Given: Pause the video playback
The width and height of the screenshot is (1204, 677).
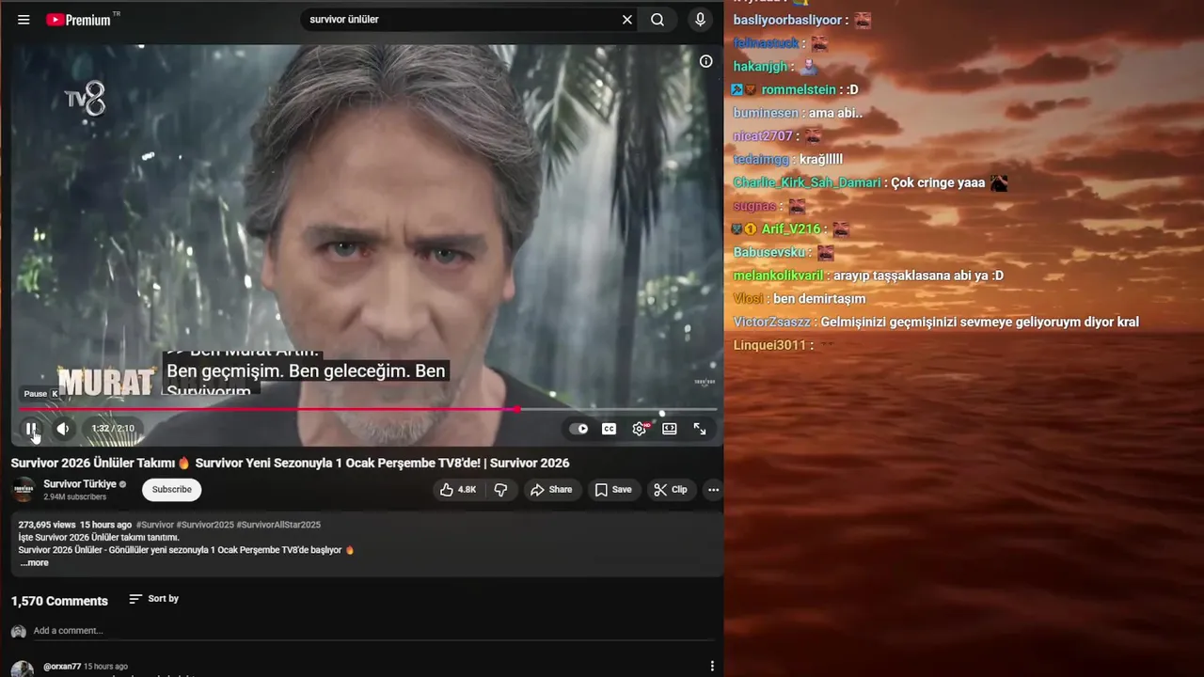Looking at the screenshot, I should [31, 429].
